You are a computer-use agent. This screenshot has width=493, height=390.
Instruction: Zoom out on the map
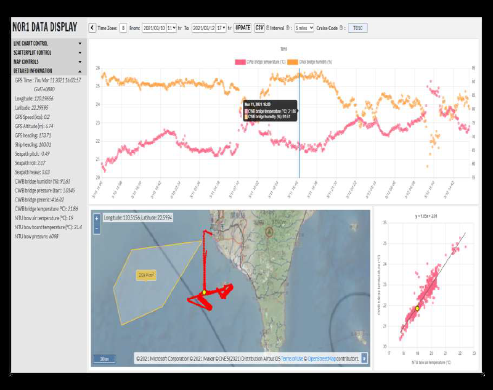click(96, 229)
